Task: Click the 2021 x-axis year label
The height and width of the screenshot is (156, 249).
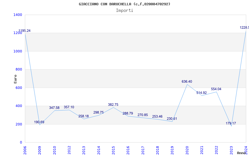Action: [202, 150]
